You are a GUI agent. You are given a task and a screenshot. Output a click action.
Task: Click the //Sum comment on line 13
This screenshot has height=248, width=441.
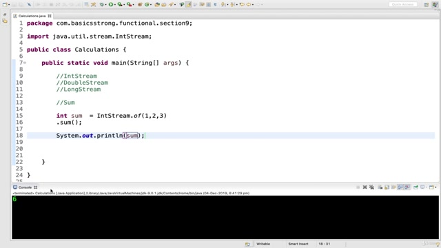point(65,103)
